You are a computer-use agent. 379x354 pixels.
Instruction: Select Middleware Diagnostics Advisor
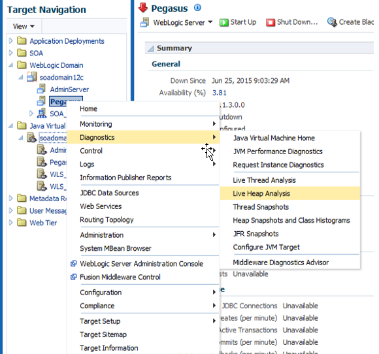[x=290, y=263]
